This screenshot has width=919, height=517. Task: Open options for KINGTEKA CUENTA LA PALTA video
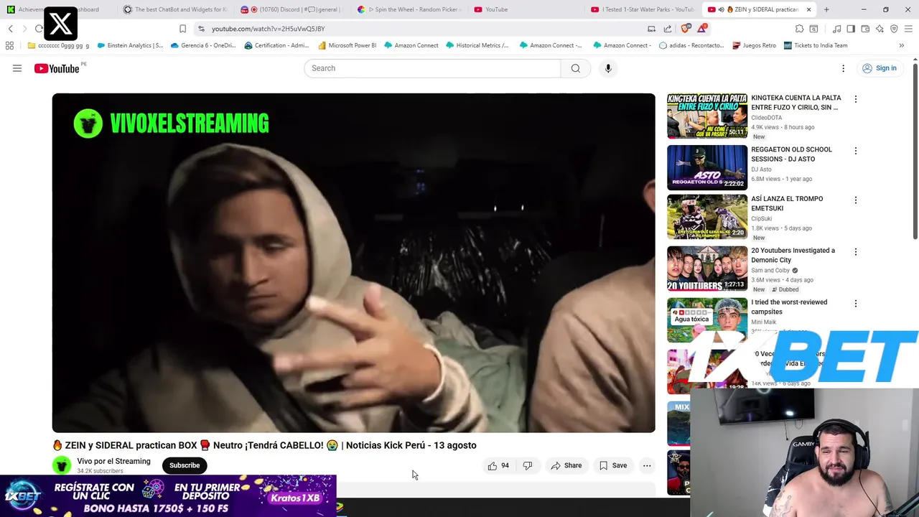pos(855,99)
